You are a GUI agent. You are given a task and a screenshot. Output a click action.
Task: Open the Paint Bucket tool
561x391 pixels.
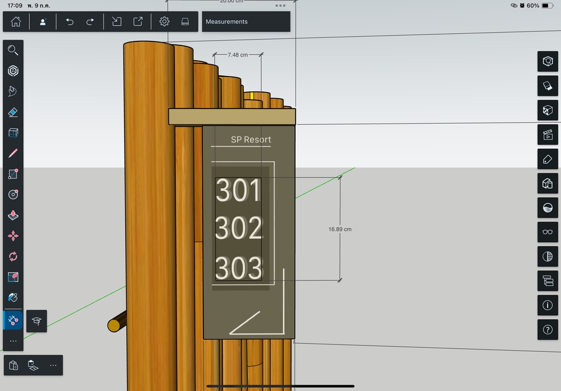tap(13, 298)
